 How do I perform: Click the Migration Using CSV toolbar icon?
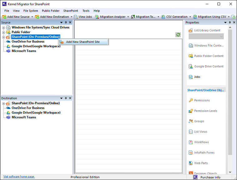pos(195,17)
